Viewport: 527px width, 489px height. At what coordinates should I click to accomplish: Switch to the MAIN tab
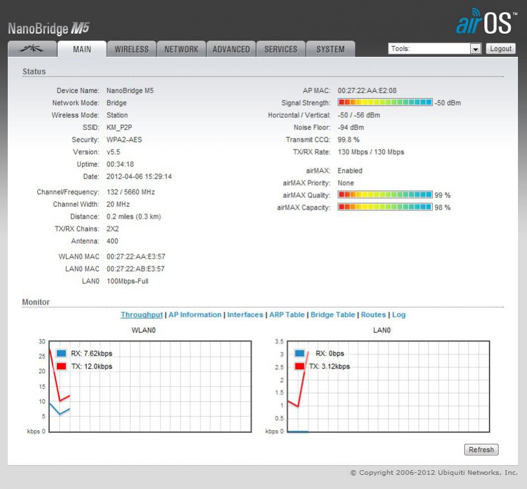[82, 49]
